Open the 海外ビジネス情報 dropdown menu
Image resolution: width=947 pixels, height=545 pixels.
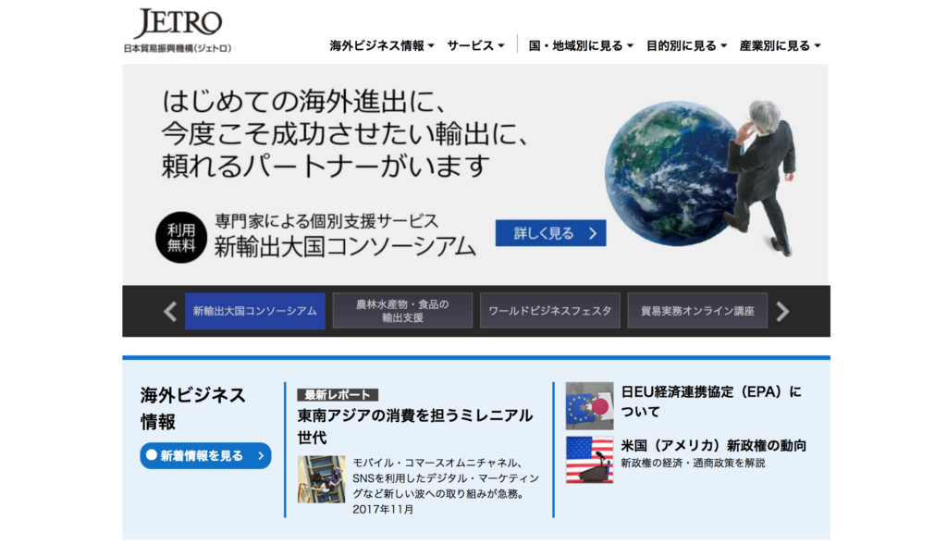tap(382, 46)
